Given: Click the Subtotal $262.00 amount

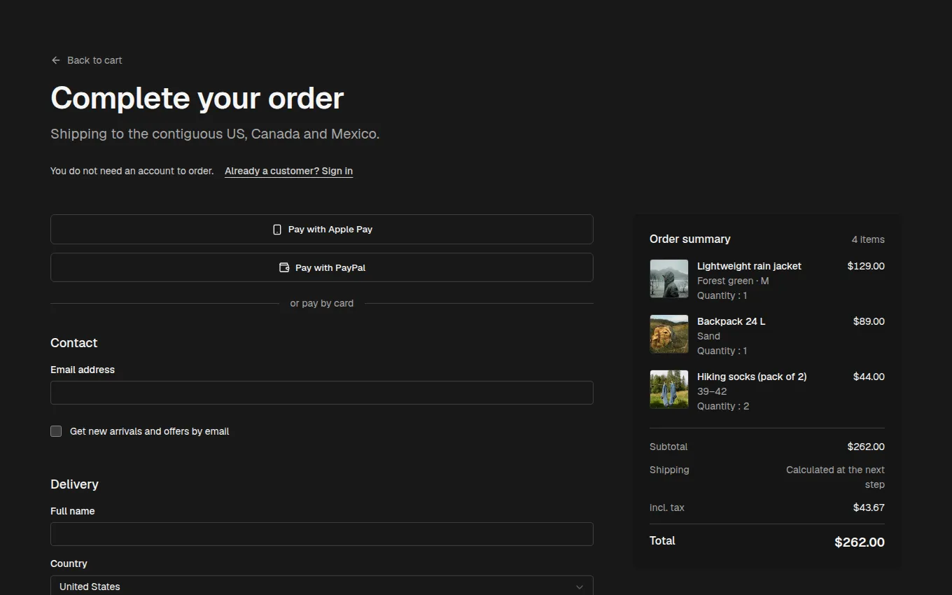Looking at the screenshot, I should click(x=866, y=447).
